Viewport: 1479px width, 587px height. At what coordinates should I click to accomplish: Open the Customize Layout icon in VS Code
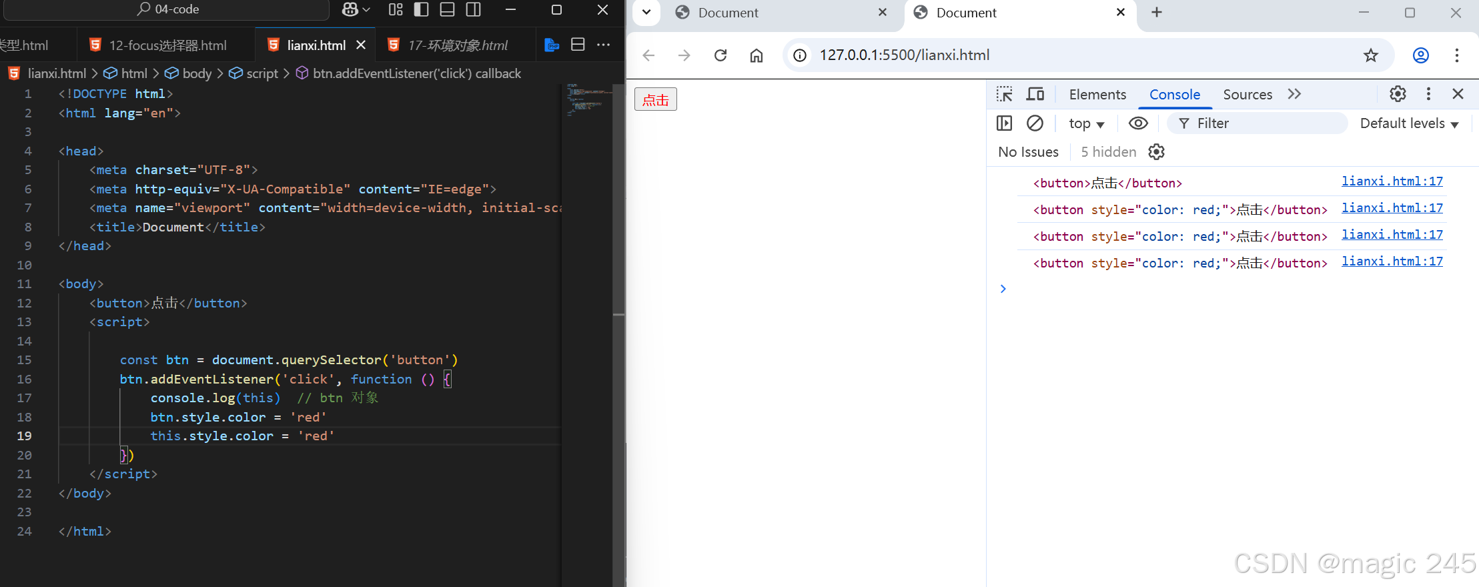coord(396,9)
